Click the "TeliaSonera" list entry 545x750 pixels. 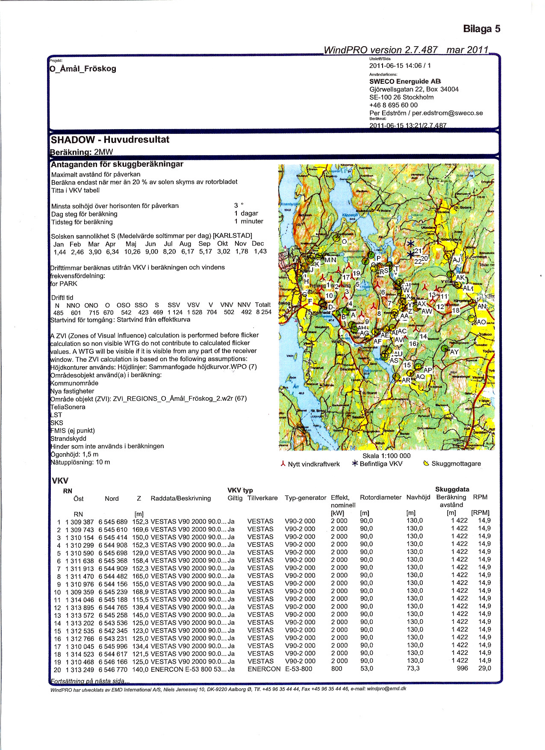tap(68, 407)
